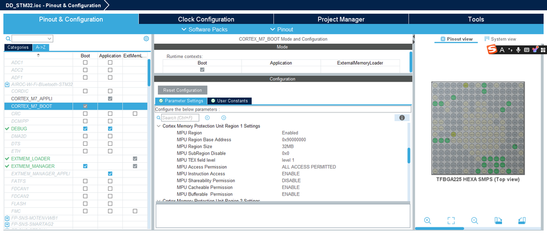Select the Pinout view tab

[x=457, y=39]
